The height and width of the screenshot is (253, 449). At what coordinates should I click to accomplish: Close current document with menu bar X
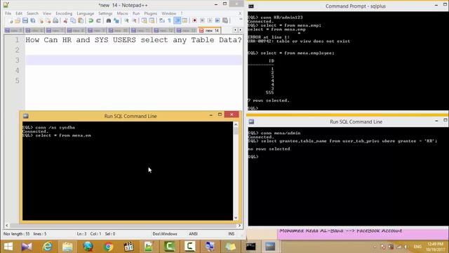point(240,13)
